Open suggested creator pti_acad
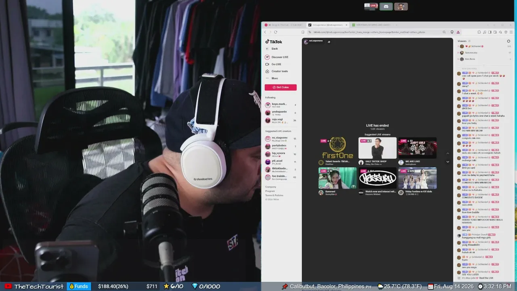Image resolution: width=517 pixels, height=291 pixels. 281,162
